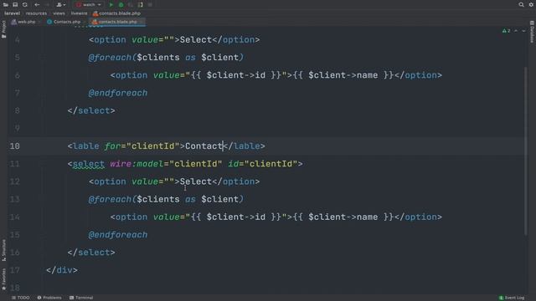
Task: Click the Open folder toolbar icon
Action: (x=6, y=5)
